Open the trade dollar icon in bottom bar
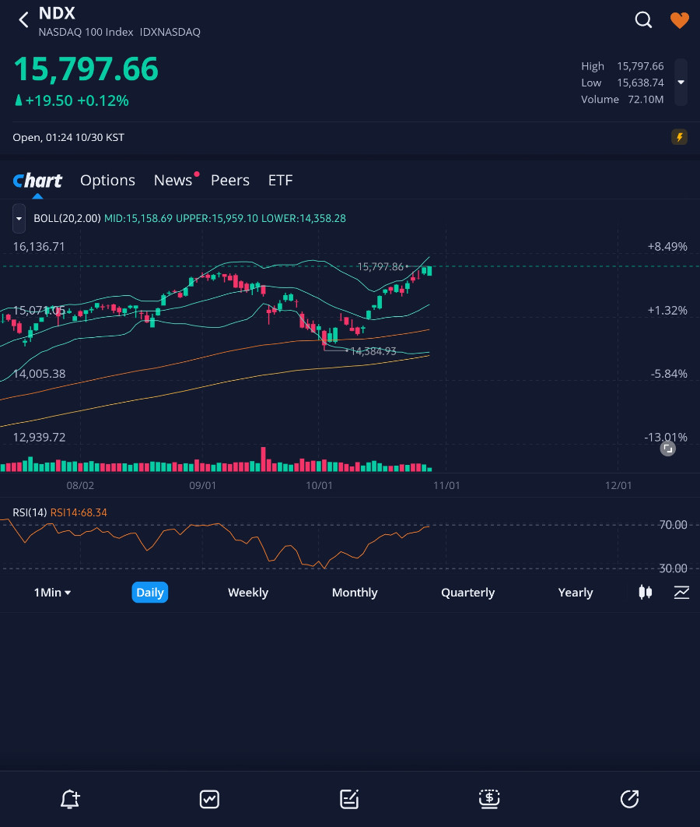This screenshot has width=700, height=827. coord(489,799)
